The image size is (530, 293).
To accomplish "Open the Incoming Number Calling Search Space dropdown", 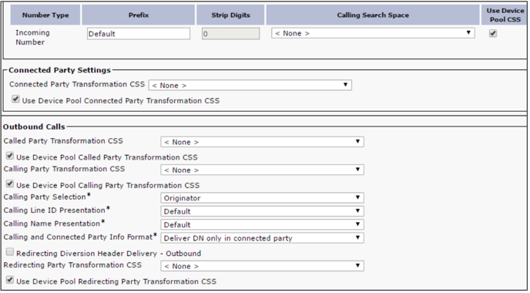I will coord(373,33).
